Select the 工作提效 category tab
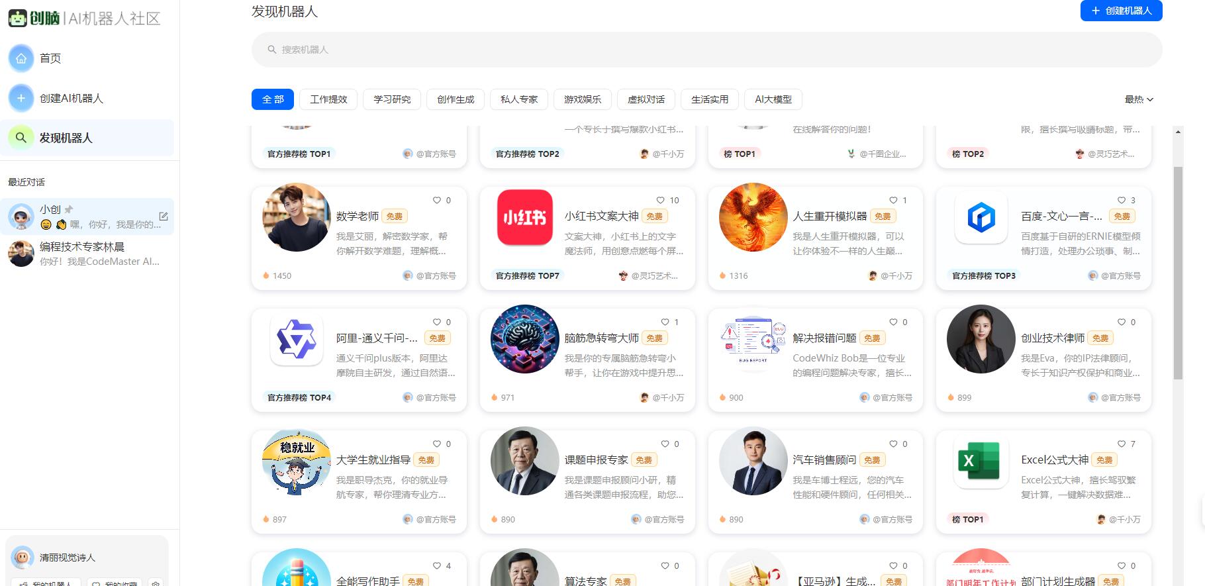 328,99
